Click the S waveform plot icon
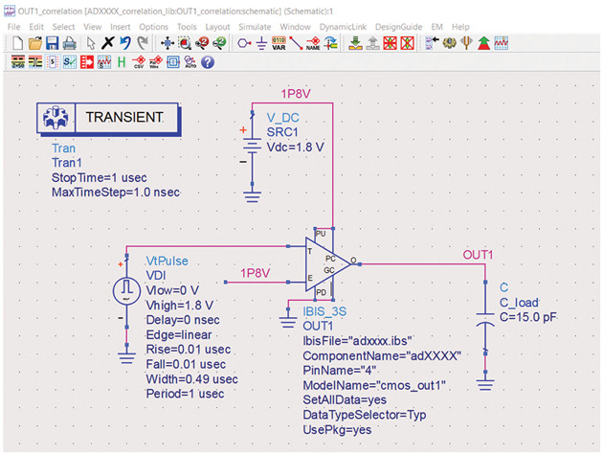The width and height of the screenshot is (603, 455). [x=104, y=61]
